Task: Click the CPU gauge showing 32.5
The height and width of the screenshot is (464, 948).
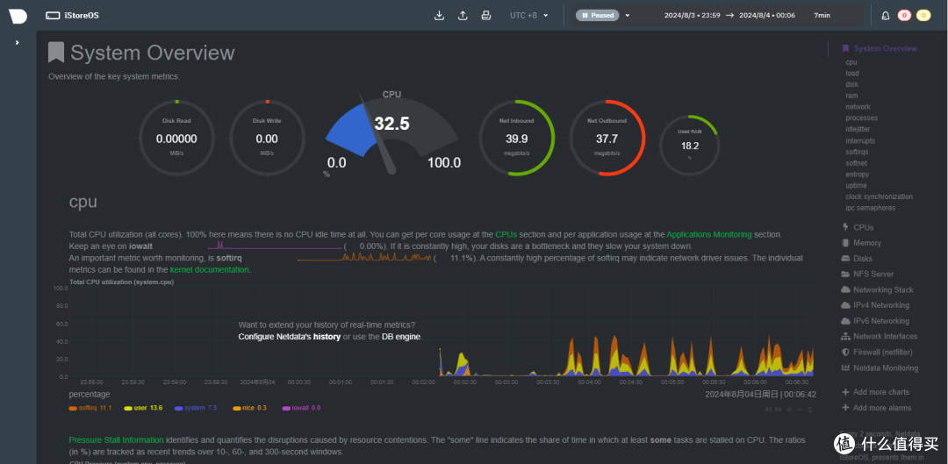Action: (391, 133)
